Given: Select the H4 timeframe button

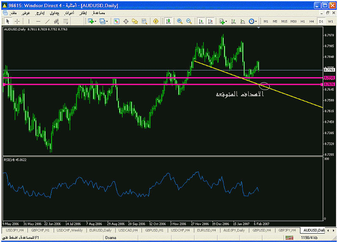Looking at the screenshot, I should 312,21.
